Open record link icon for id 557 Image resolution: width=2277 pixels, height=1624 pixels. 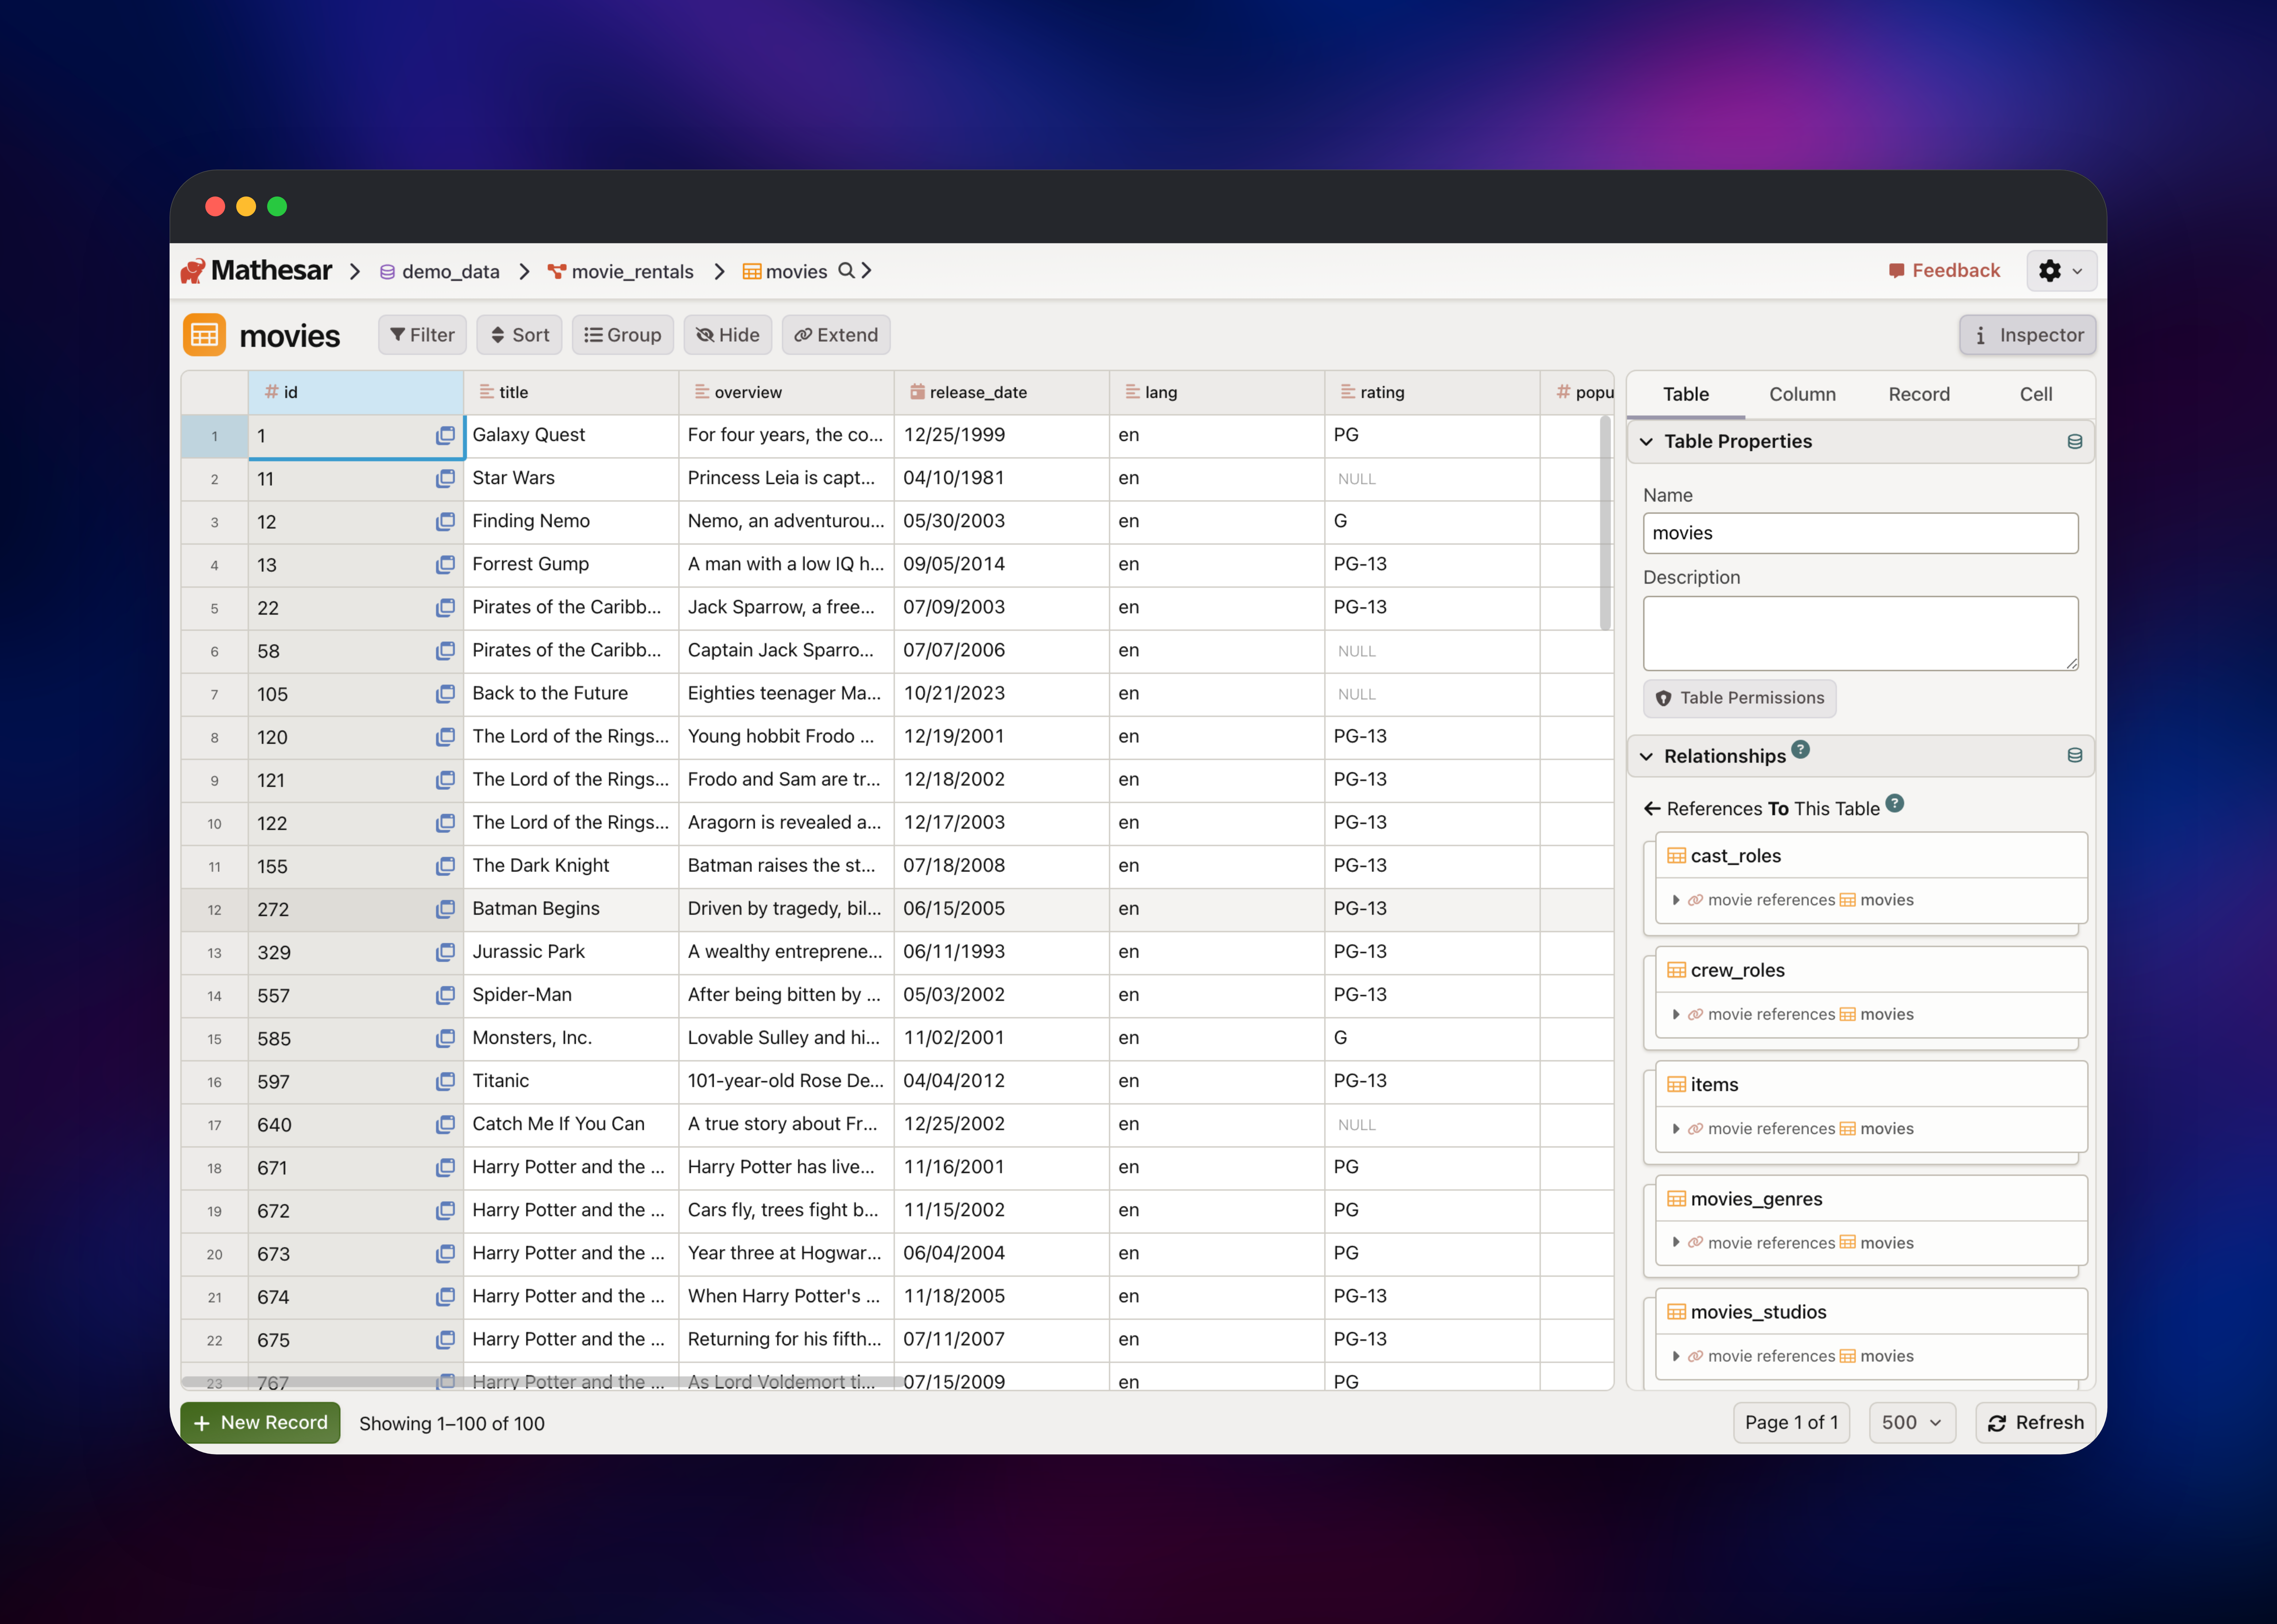(x=445, y=995)
